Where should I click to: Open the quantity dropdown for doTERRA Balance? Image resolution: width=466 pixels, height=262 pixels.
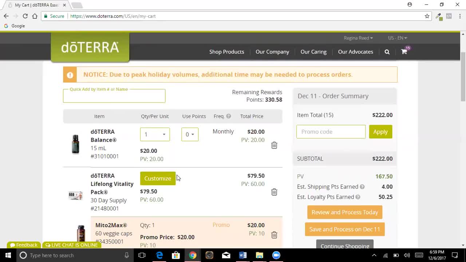click(155, 134)
